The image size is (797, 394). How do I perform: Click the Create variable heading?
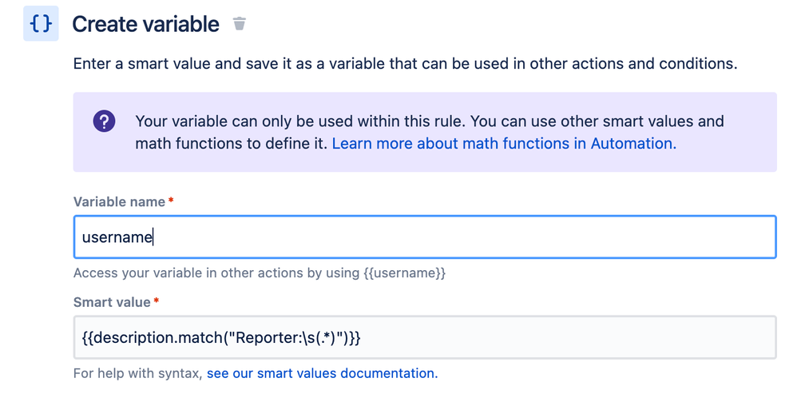[x=145, y=24]
